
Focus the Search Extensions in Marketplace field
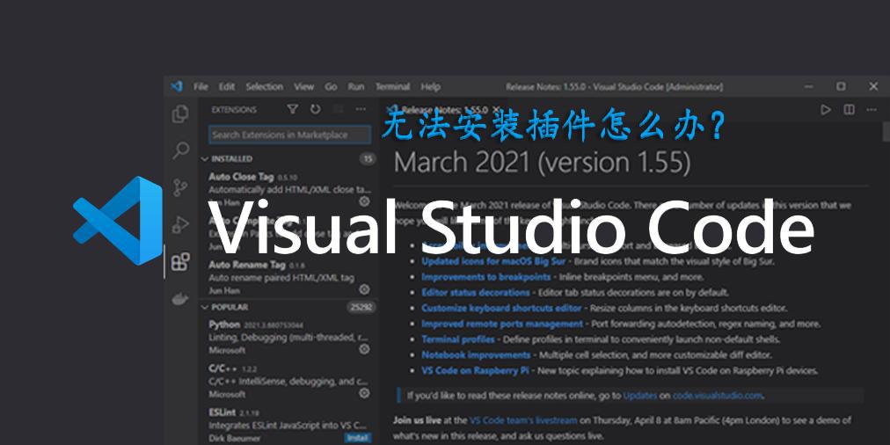tap(289, 135)
